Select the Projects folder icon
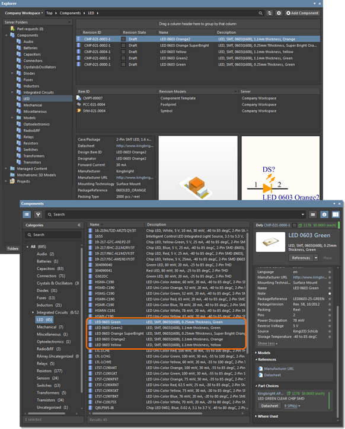Image resolution: width=345 pixels, height=429 pixels. pos(12,181)
